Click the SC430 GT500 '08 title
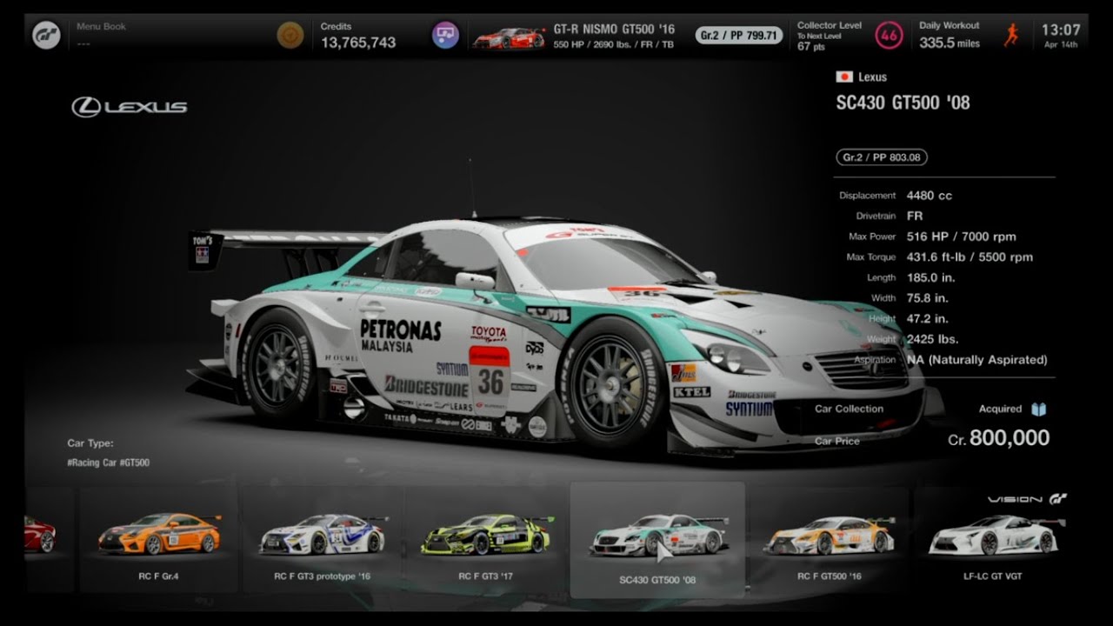1113x626 pixels. 903,103
